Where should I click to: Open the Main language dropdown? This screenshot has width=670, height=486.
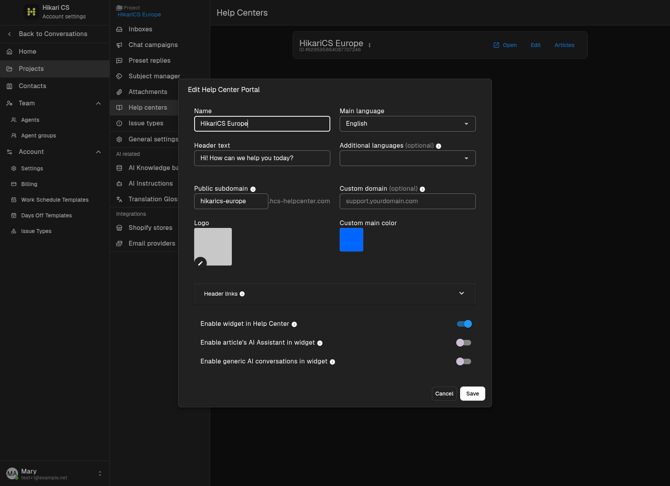[408, 124]
